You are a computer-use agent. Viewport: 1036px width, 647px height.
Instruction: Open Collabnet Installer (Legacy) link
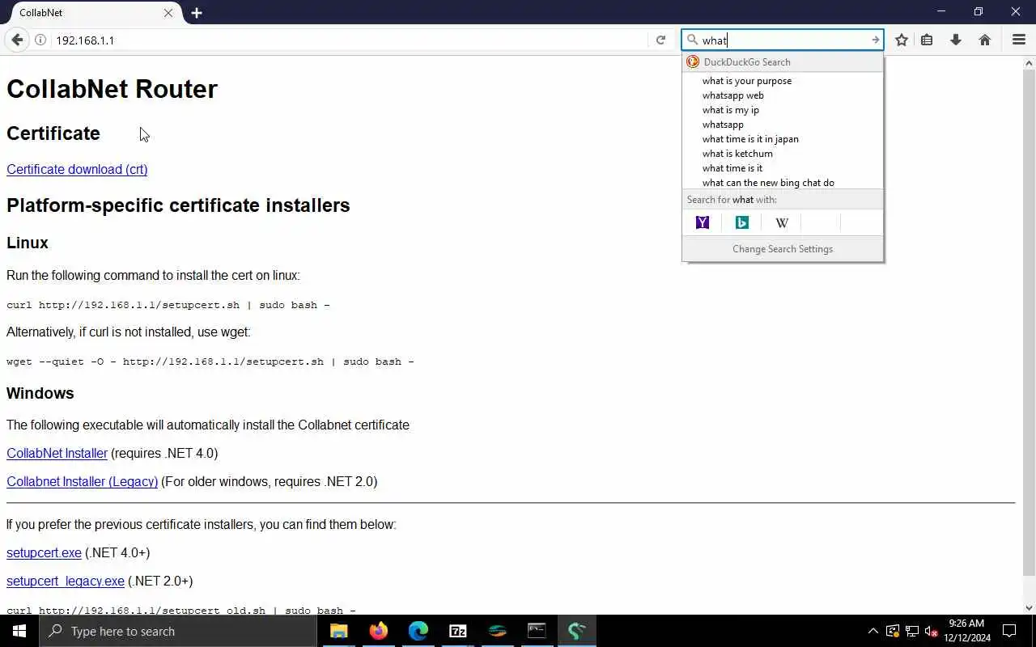(x=82, y=481)
